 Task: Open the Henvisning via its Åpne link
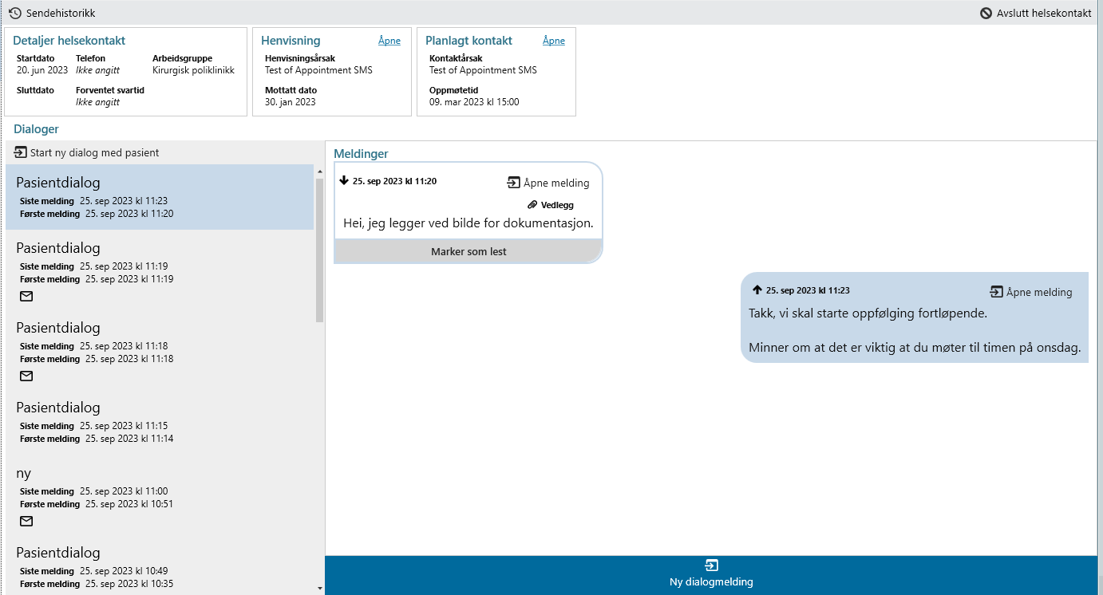[x=389, y=41]
